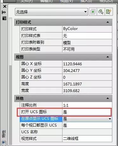This screenshot has height=146, width=118.
Task: Open the 无选择 object selection dropdown
Action: click(51, 12)
